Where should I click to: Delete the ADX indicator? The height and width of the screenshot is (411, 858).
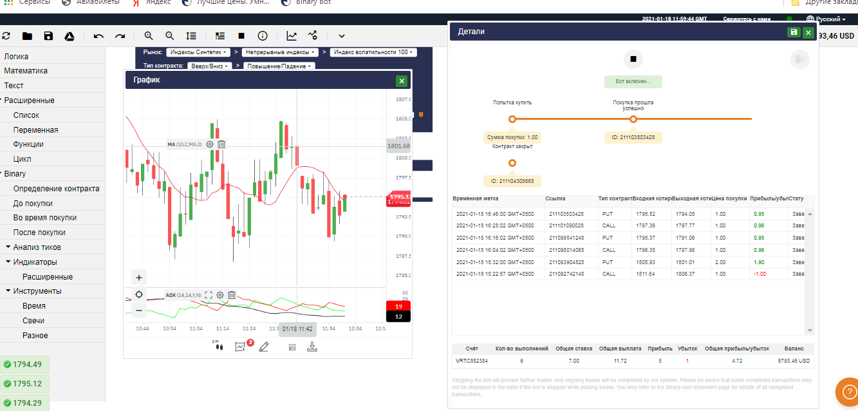tap(232, 295)
